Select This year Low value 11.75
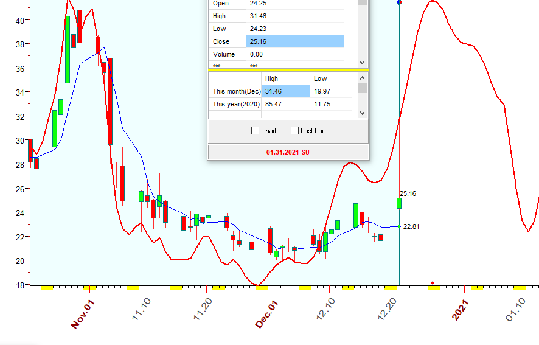The image size is (539, 345). point(331,104)
